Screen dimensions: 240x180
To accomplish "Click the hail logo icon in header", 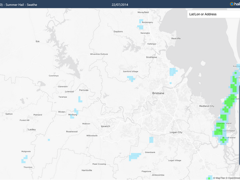I will tap(232, 4).
